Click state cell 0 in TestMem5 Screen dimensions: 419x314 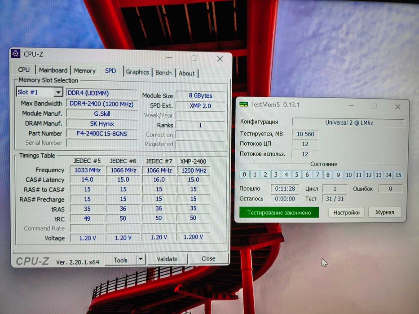(x=244, y=174)
